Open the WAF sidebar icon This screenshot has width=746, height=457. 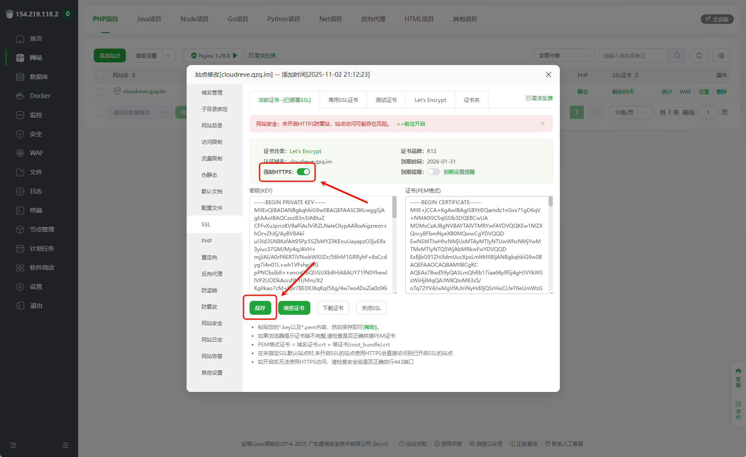point(20,153)
